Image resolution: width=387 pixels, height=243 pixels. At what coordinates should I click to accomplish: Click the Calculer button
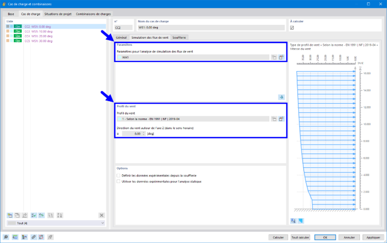(x=278, y=237)
